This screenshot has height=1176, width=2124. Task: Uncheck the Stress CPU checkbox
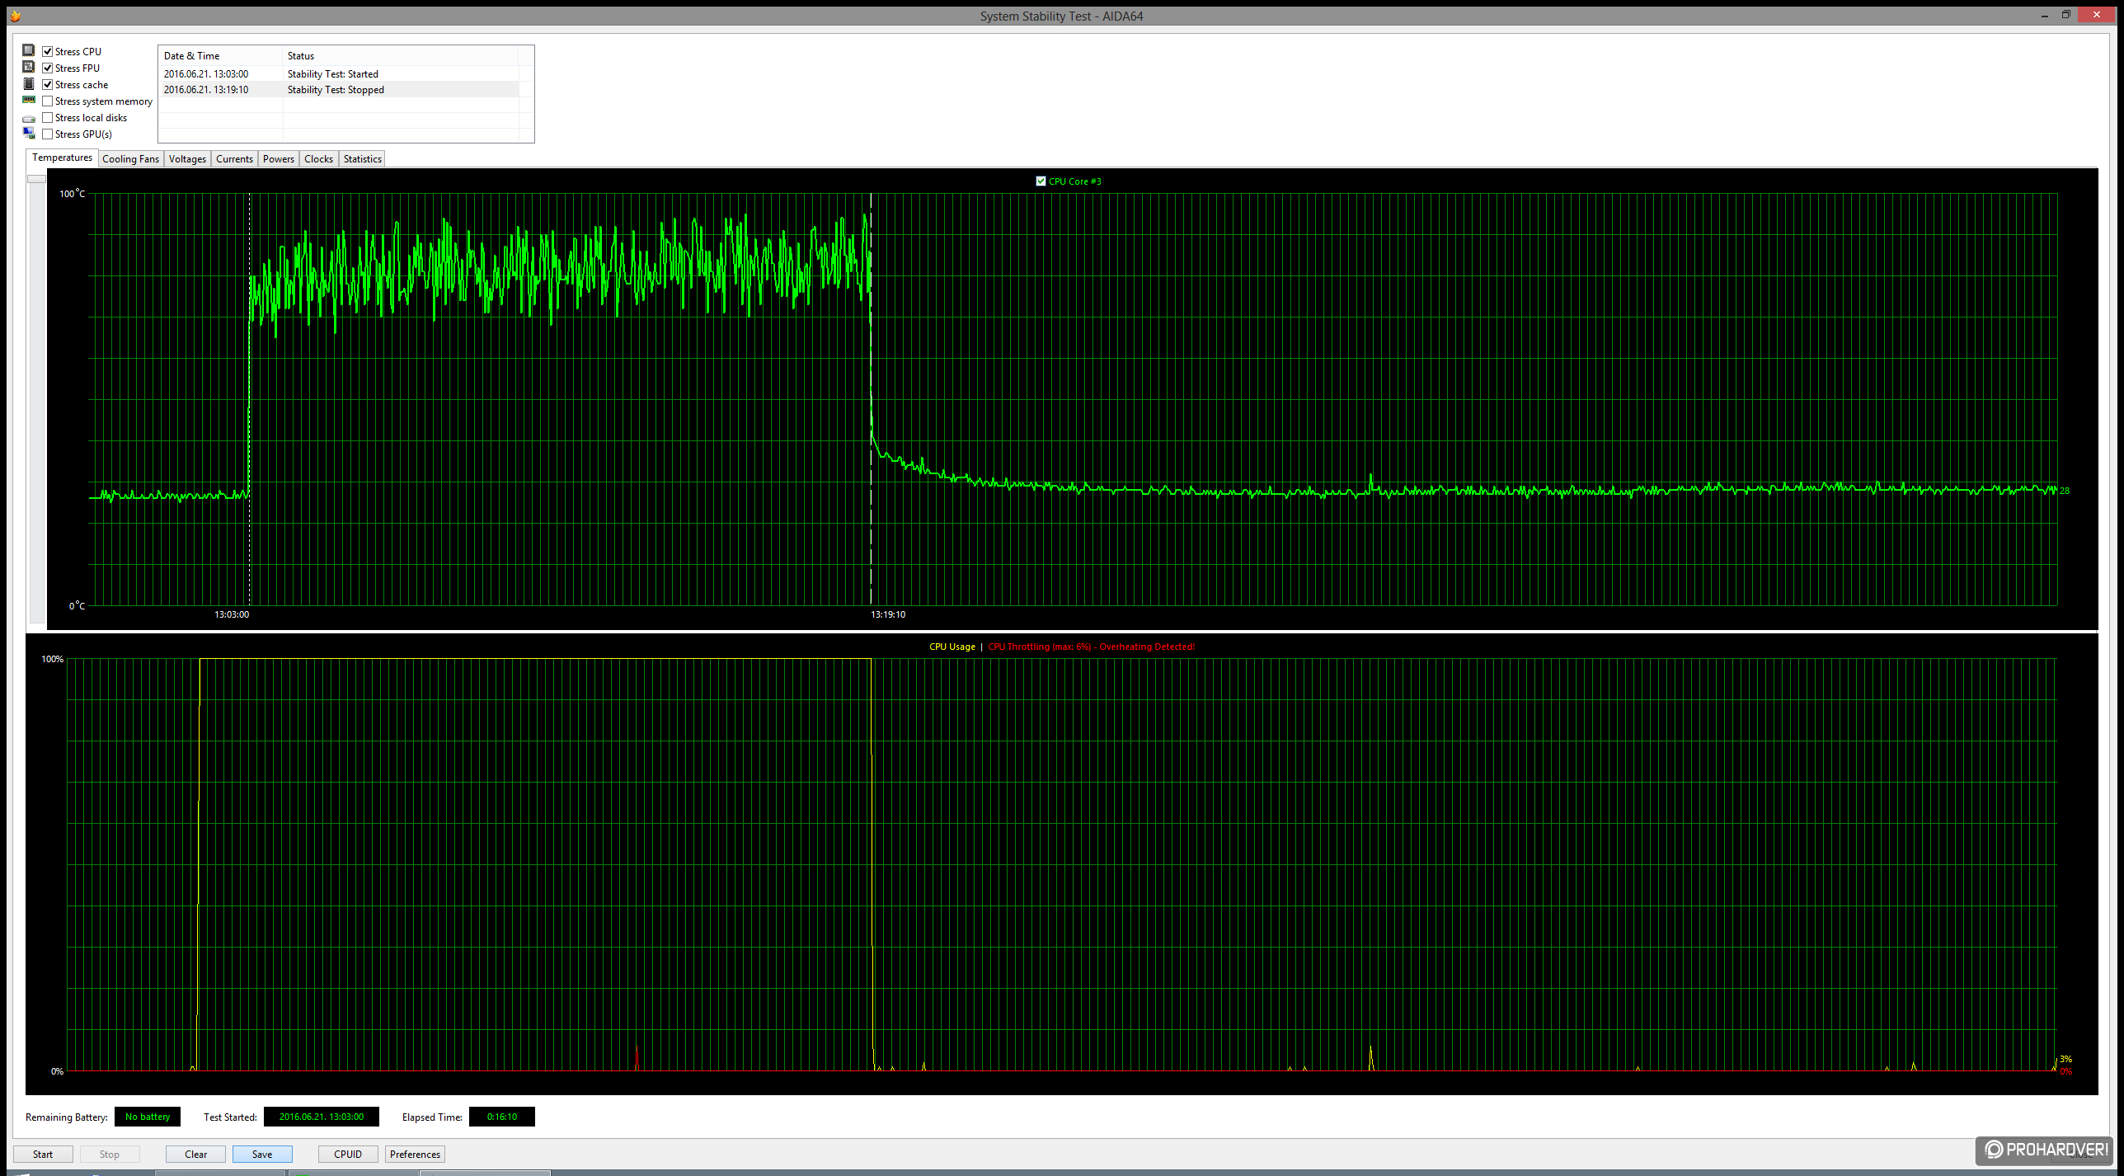click(x=48, y=51)
